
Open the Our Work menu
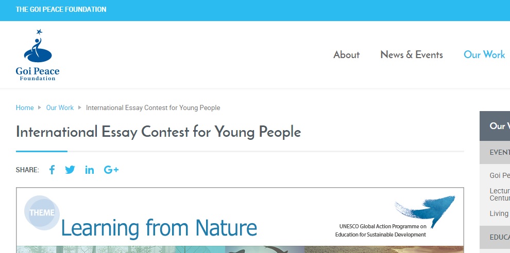click(x=484, y=55)
